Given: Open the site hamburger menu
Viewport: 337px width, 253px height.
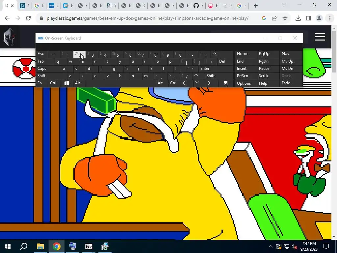Looking at the screenshot, I should (x=320, y=37).
